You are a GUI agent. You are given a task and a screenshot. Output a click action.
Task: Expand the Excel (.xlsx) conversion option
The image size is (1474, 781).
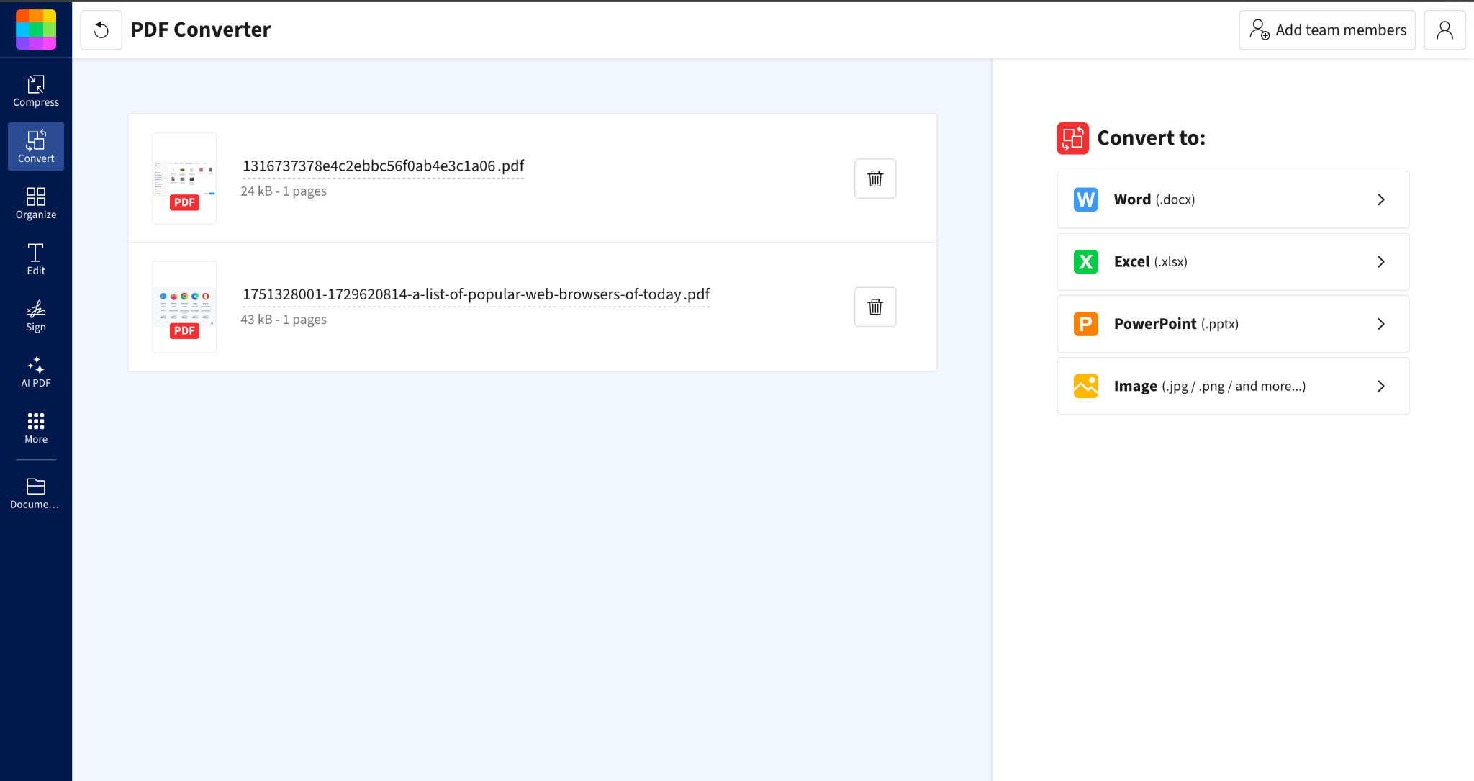coord(1231,261)
